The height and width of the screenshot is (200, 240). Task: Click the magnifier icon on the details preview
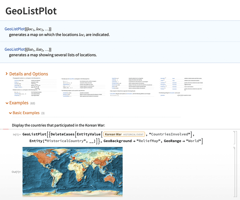click(x=37, y=87)
